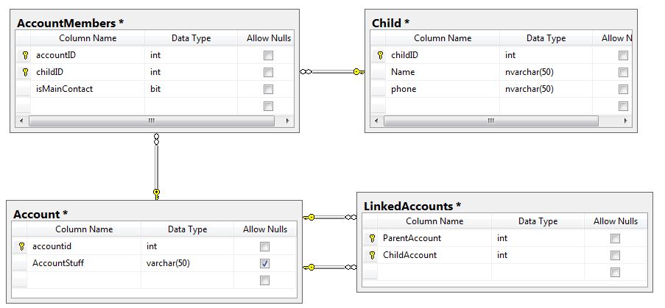Image resolution: width=665 pixels, height=308 pixels.
Task: Click the childID key icon in AccountMembers table
Action: click(x=25, y=72)
